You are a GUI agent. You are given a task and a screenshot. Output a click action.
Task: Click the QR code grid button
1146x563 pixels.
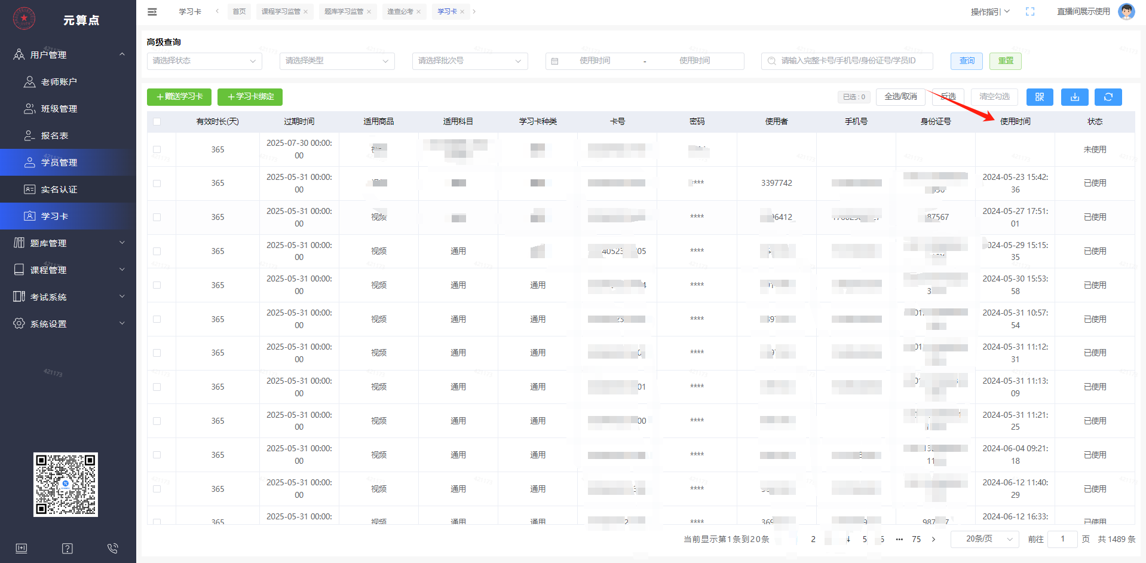click(1040, 97)
